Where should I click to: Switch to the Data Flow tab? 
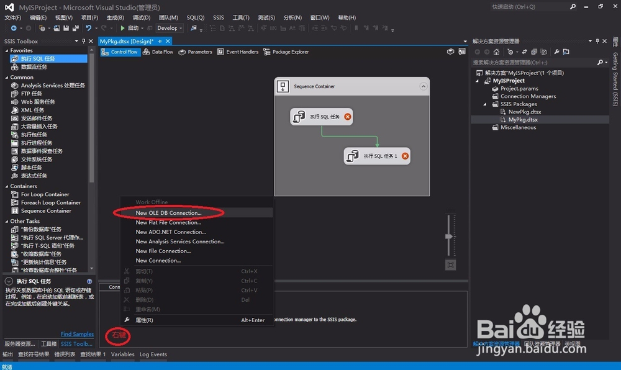(x=158, y=52)
